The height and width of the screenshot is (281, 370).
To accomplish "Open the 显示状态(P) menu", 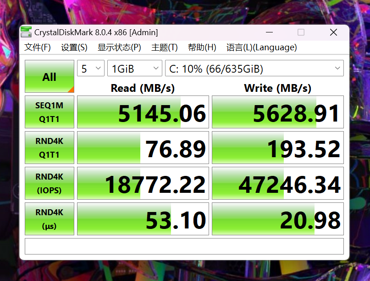I will pyautogui.click(x=119, y=47).
